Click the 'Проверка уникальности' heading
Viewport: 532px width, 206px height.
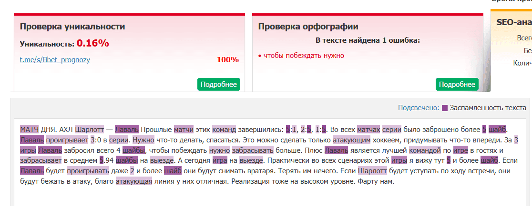pyautogui.click(x=72, y=27)
